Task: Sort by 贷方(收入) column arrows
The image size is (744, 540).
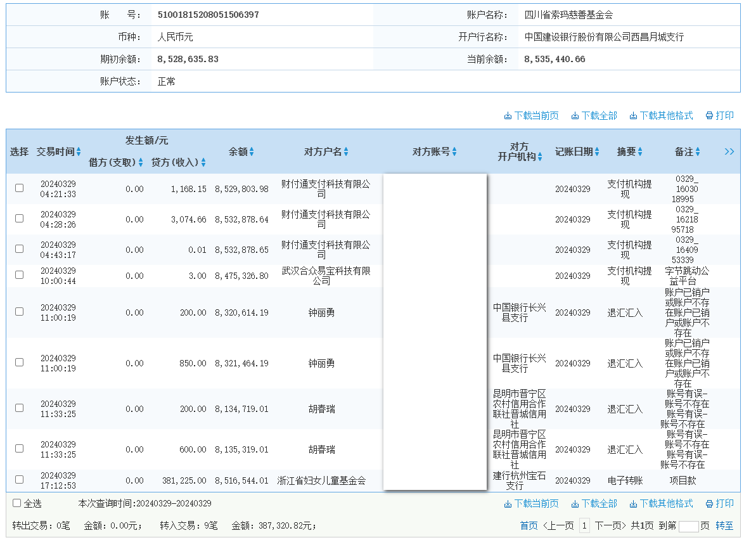Action: click(203, 163)
